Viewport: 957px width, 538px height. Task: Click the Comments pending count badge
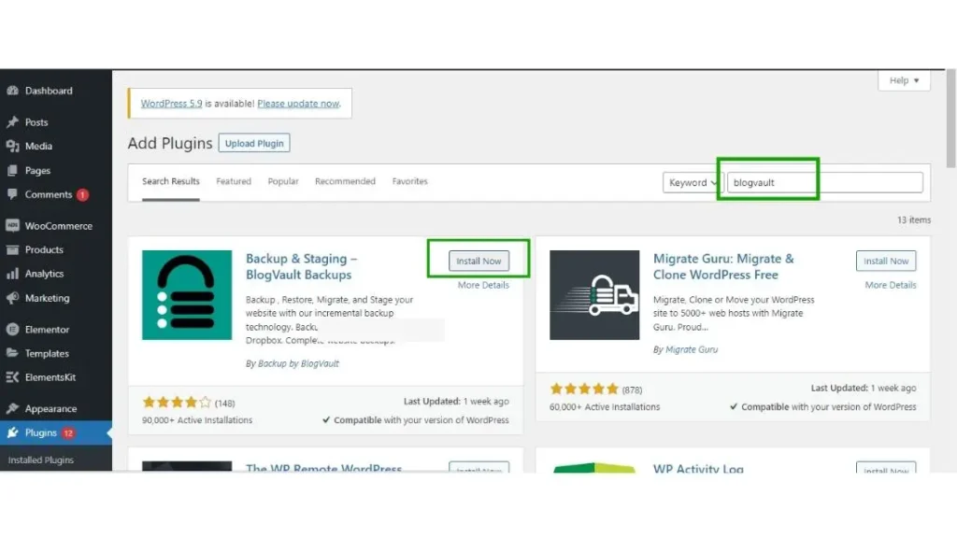coord(82,194)
